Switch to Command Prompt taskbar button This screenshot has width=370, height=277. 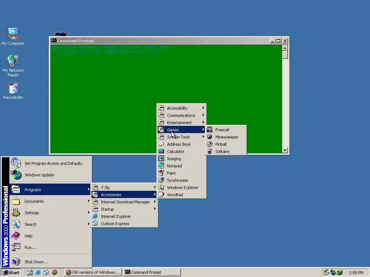[x=152, y=272]
